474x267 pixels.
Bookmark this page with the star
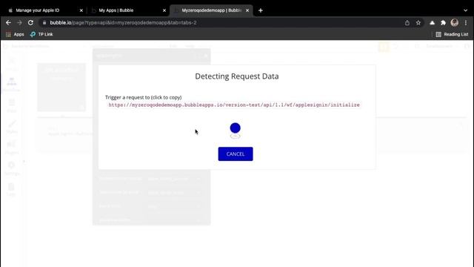coord(418,23)
